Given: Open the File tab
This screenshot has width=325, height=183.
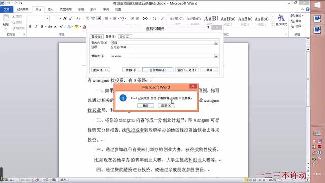Looking at the screenshot, I should tap(7, 9).
